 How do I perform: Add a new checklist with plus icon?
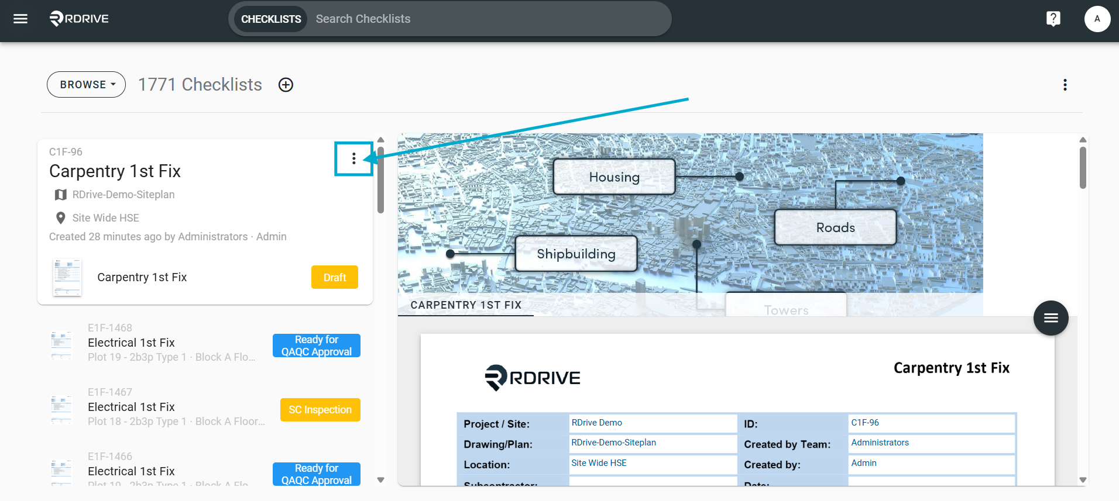pyautogui.click(x=286, y=85)
